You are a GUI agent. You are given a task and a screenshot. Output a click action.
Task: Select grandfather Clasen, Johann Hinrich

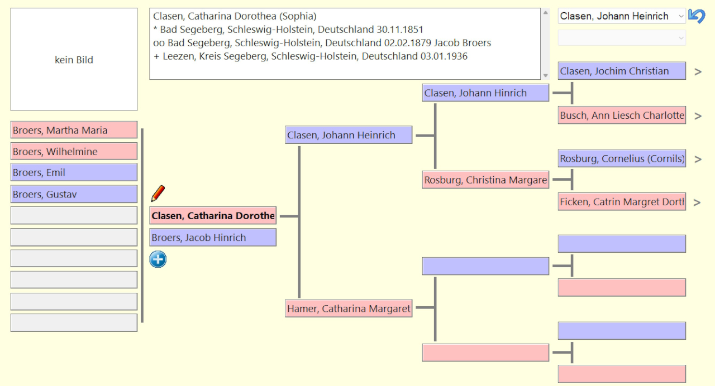485,93
